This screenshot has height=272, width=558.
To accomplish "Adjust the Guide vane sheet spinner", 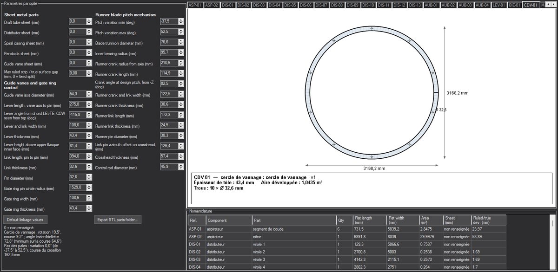I will click(x=89, y=63).
